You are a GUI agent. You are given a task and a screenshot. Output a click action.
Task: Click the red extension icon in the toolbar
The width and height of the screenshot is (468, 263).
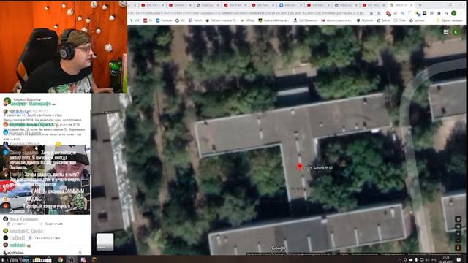(388, 13)
